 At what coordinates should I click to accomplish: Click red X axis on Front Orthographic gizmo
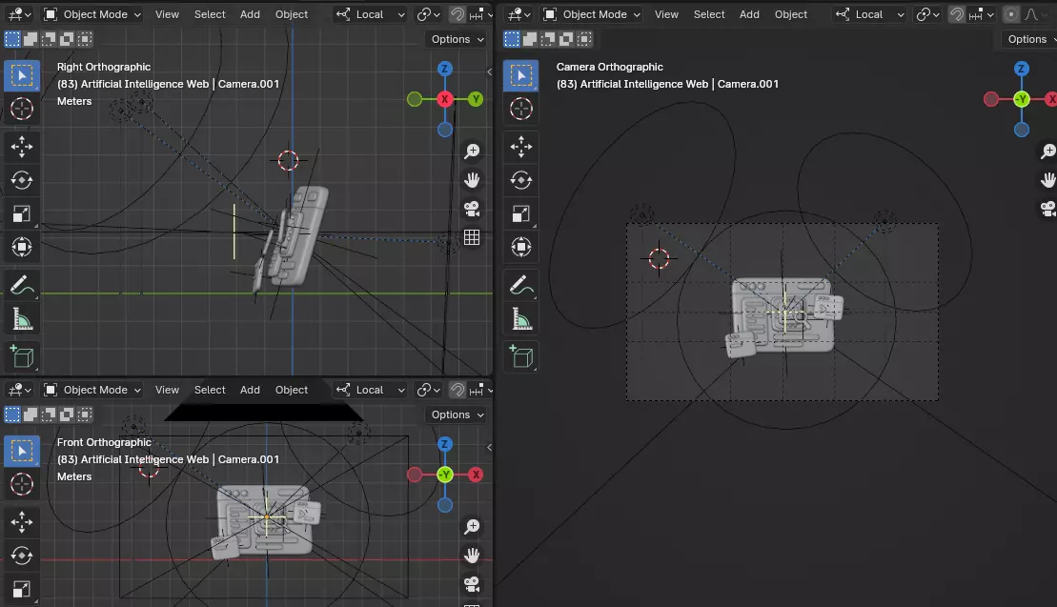(476, 475)
